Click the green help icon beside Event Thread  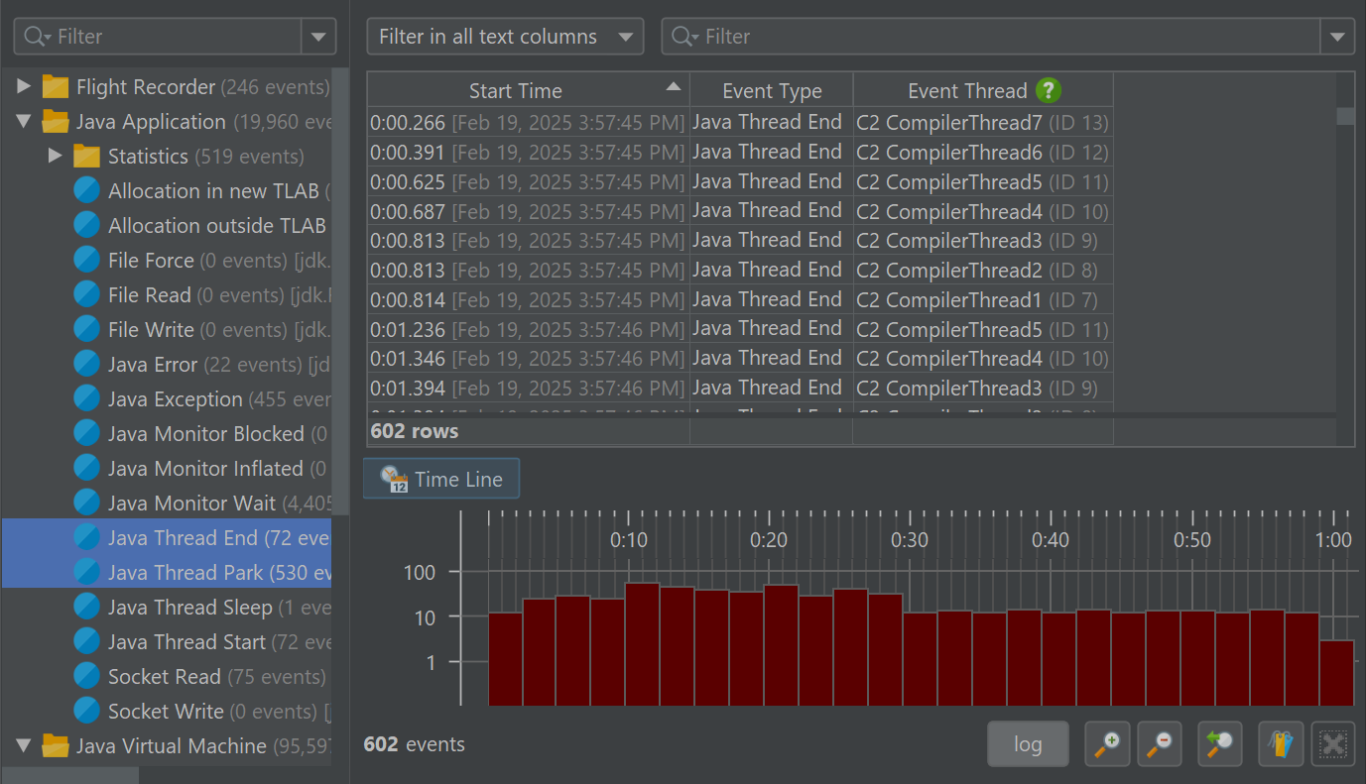pyautogui.click(x=1049, y=90)
